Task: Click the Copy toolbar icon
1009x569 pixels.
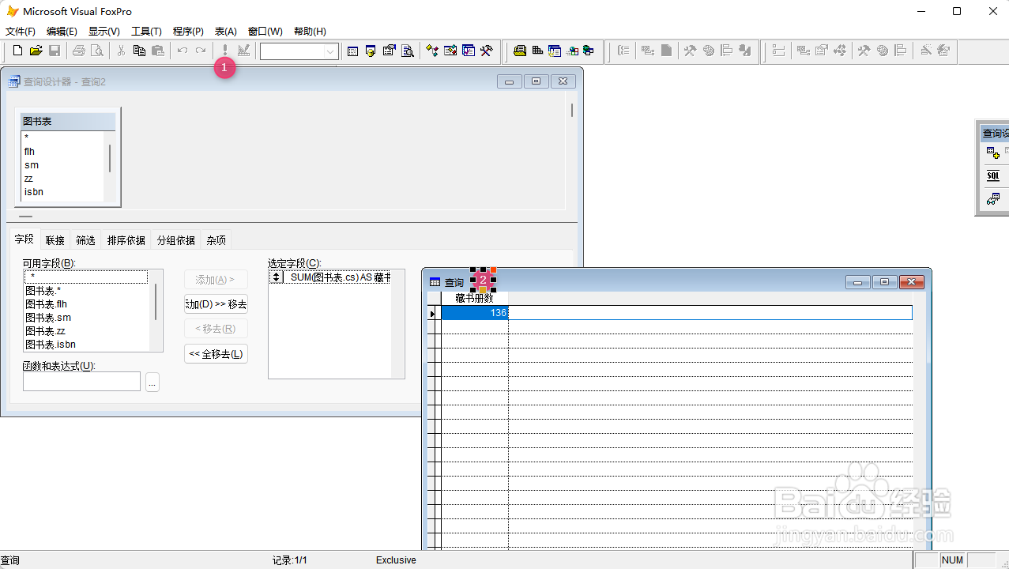Action: [x=139, y=51]
